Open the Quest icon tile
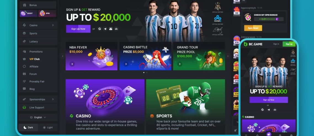The width and height of the screenshot is (314, 136). tap(28, 14)
